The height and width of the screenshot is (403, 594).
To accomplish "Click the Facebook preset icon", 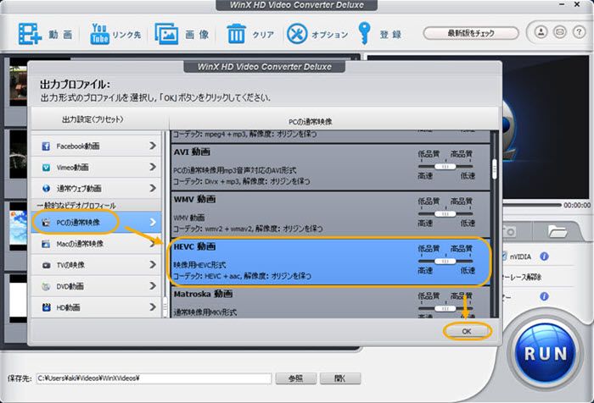I will pos(46,146).
